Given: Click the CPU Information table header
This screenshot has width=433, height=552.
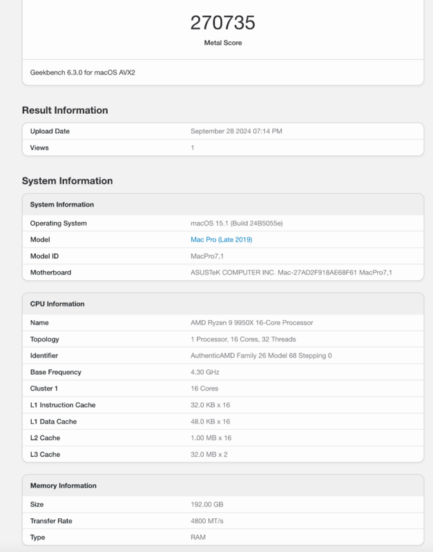Looking at the screenshot, I should point(57,304).
